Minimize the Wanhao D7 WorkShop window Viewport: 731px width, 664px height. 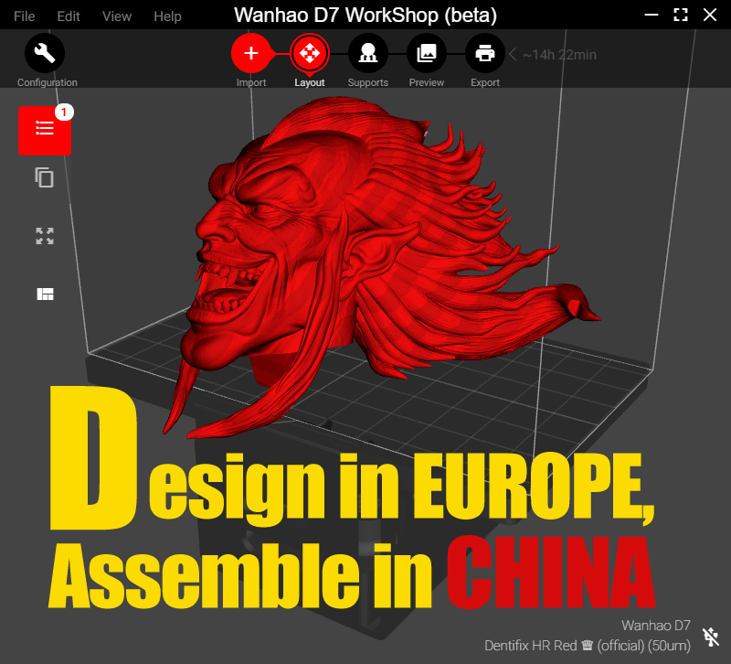[x=652, y=15]
